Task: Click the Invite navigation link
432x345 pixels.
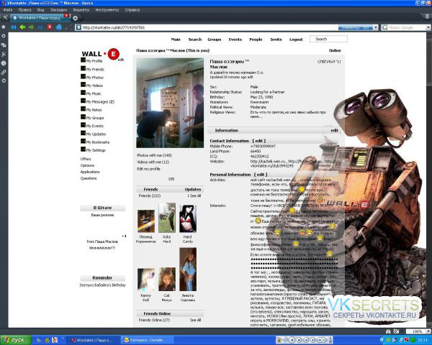Action: pyautogui.click(x=276, y=40)
